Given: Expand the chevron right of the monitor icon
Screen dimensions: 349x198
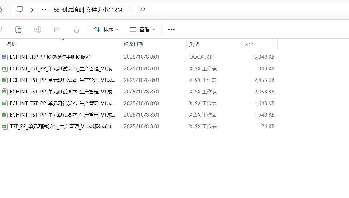Looking at the screenshot, I should tap(32, 10).
